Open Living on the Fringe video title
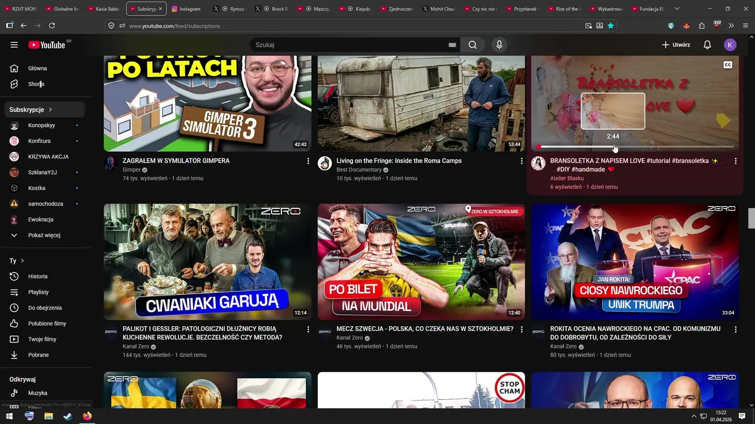This screenshot has width=755, height=424. [399, 161]
